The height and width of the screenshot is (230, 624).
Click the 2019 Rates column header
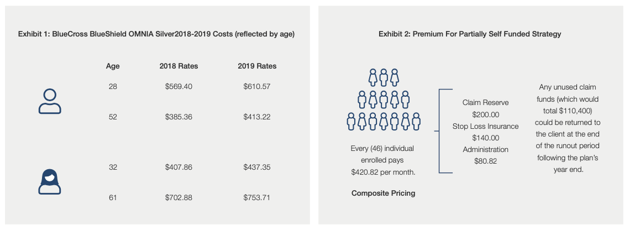click(257, 66)
